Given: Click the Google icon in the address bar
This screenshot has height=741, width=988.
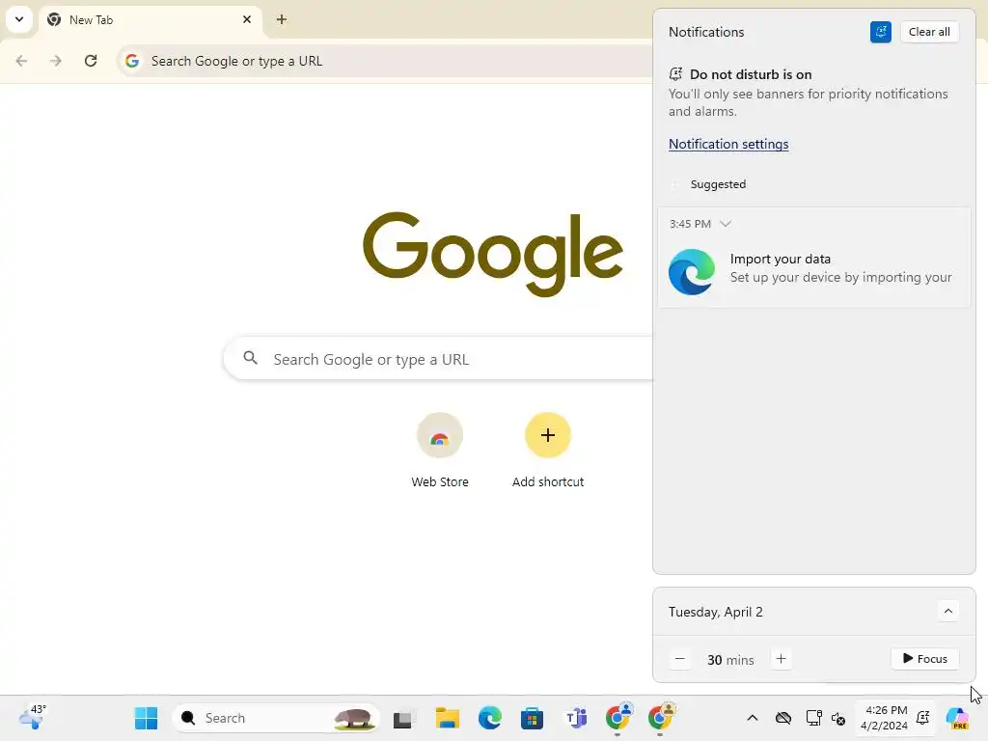Looking at the screenshot, I should click(x=131, y=61).
